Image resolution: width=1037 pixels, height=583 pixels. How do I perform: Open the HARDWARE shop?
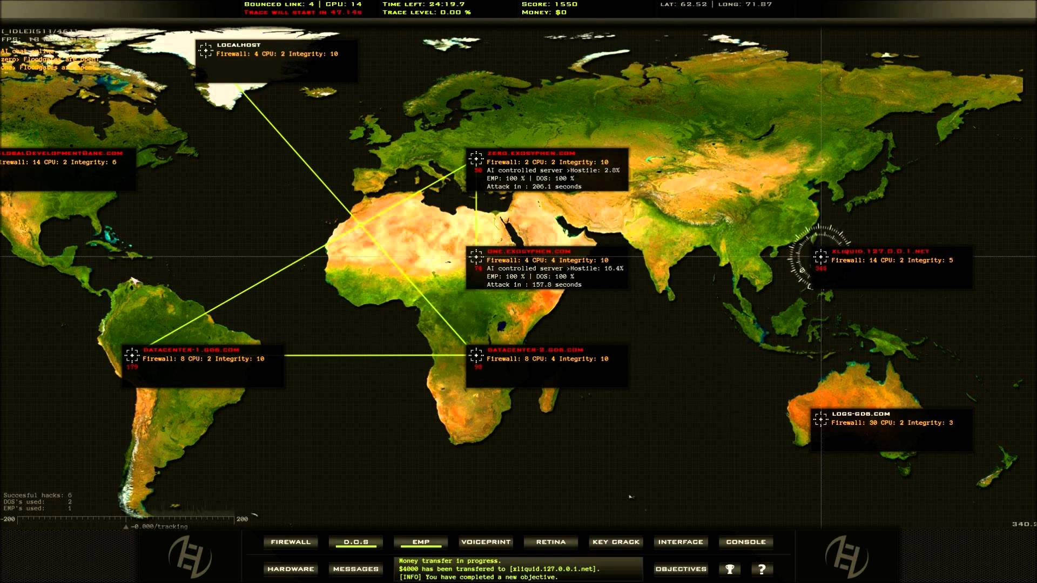291,569
